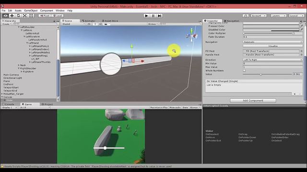Open the Window menu
The height and width of the screenshot is (172, 307).
60,11
